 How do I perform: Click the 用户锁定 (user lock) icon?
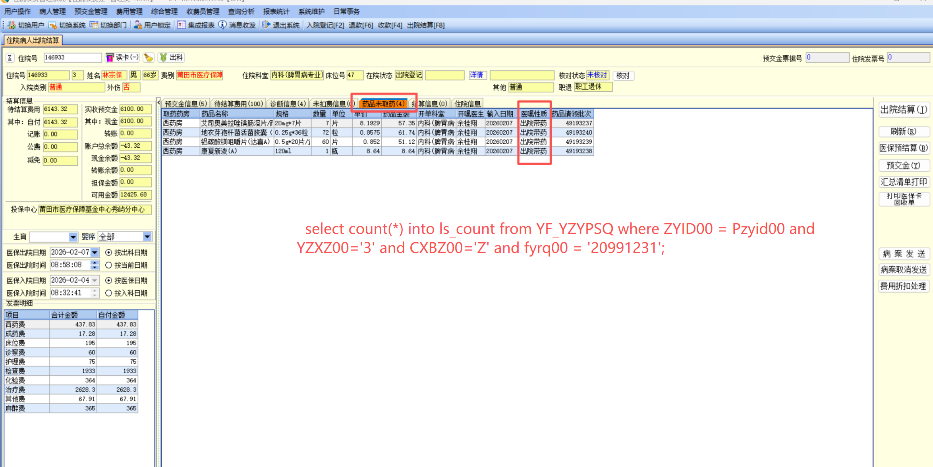point(138,25)
